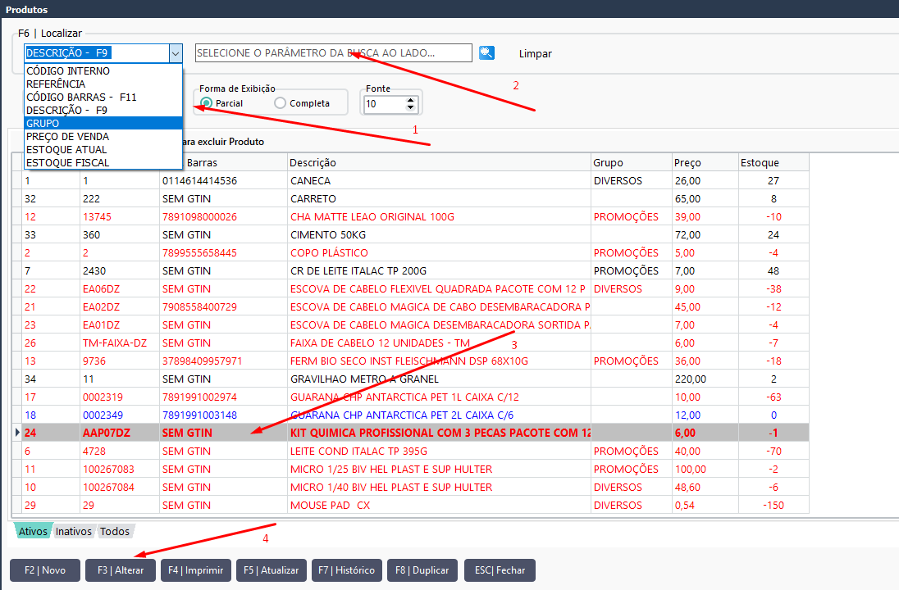
Task: Click reference 100267083 cell
Action: tap(120, 470)
